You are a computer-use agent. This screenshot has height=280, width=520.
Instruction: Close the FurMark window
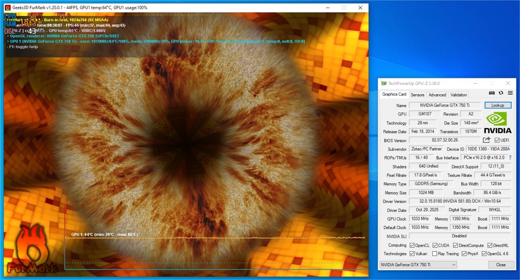[360, 8]
